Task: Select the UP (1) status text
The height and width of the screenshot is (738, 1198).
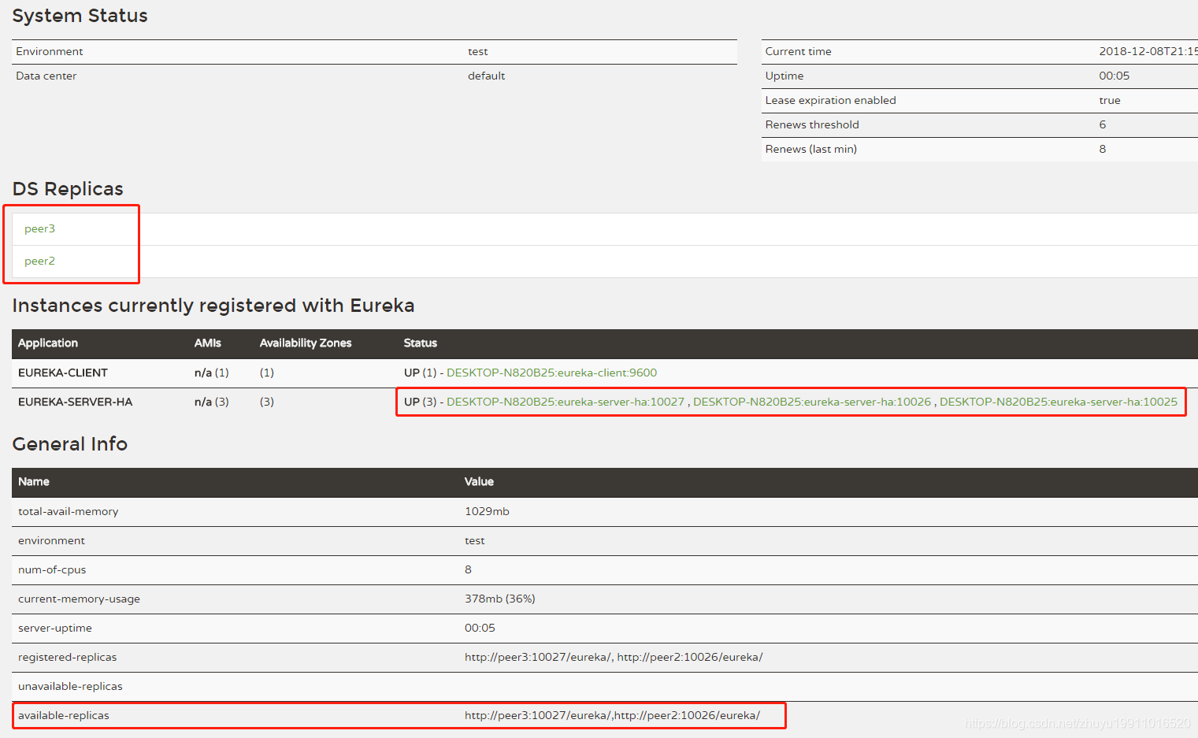Action: pos(420,373)
